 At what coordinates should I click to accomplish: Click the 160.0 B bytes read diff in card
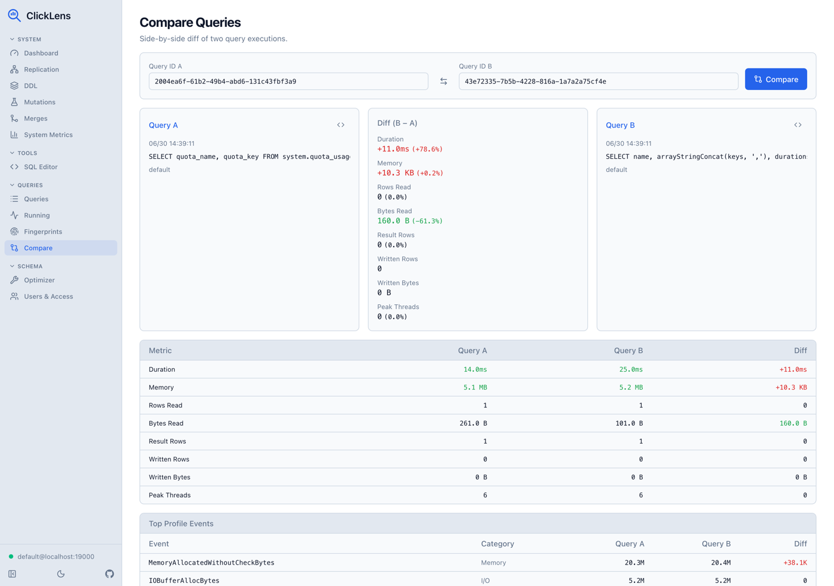coord(393,221)
